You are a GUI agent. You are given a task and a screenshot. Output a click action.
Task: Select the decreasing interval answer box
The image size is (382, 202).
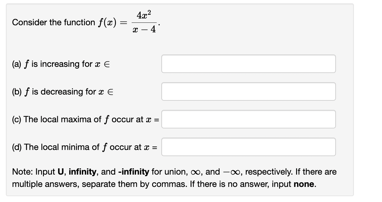click(x=248, y=91)
